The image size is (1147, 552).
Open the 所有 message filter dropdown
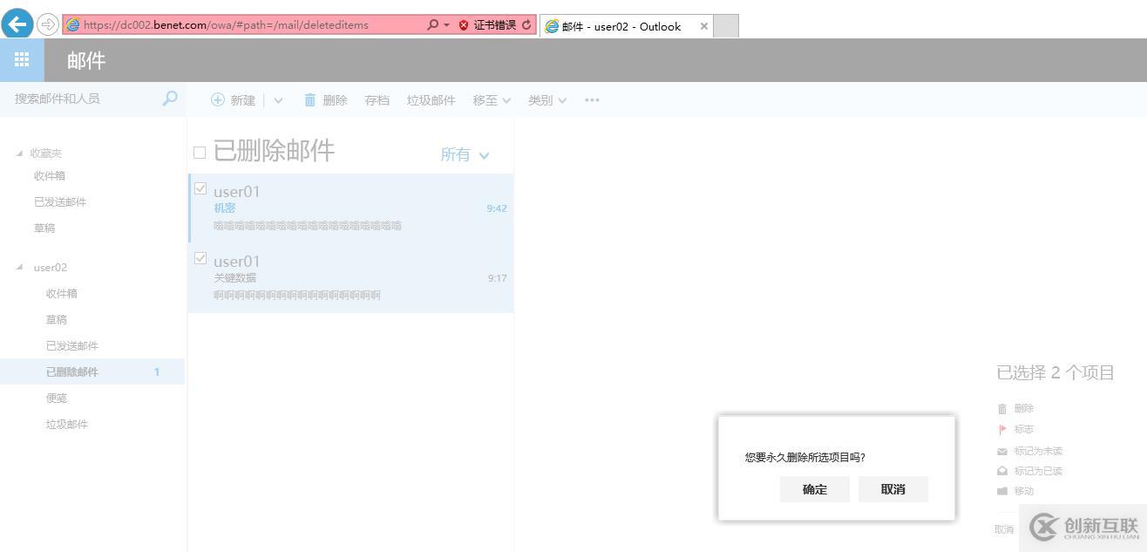[x=465, y=153]
